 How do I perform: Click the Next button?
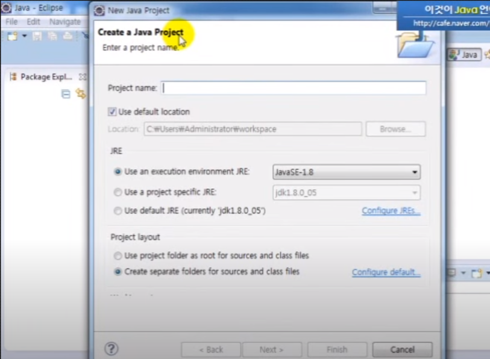(272, 349)
